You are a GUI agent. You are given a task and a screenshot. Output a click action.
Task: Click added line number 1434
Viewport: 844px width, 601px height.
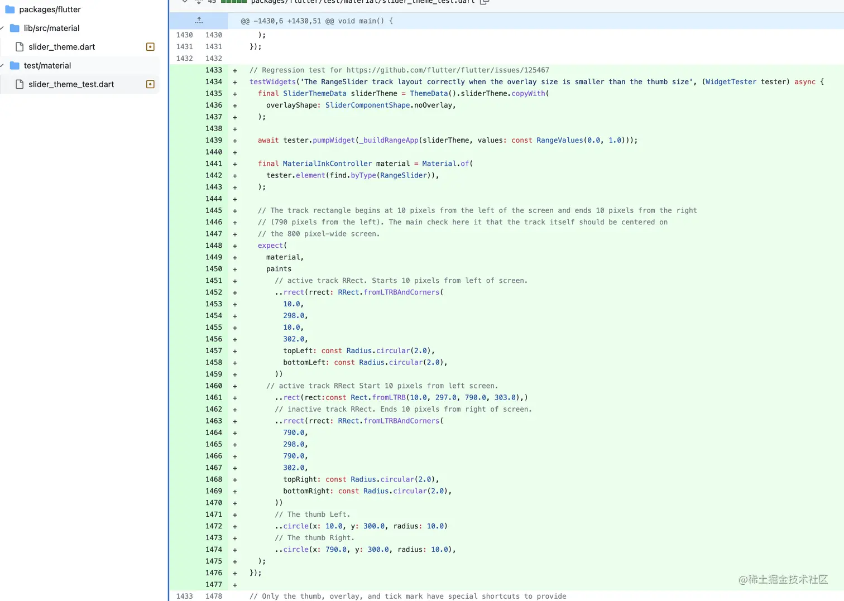click(214, 82)
